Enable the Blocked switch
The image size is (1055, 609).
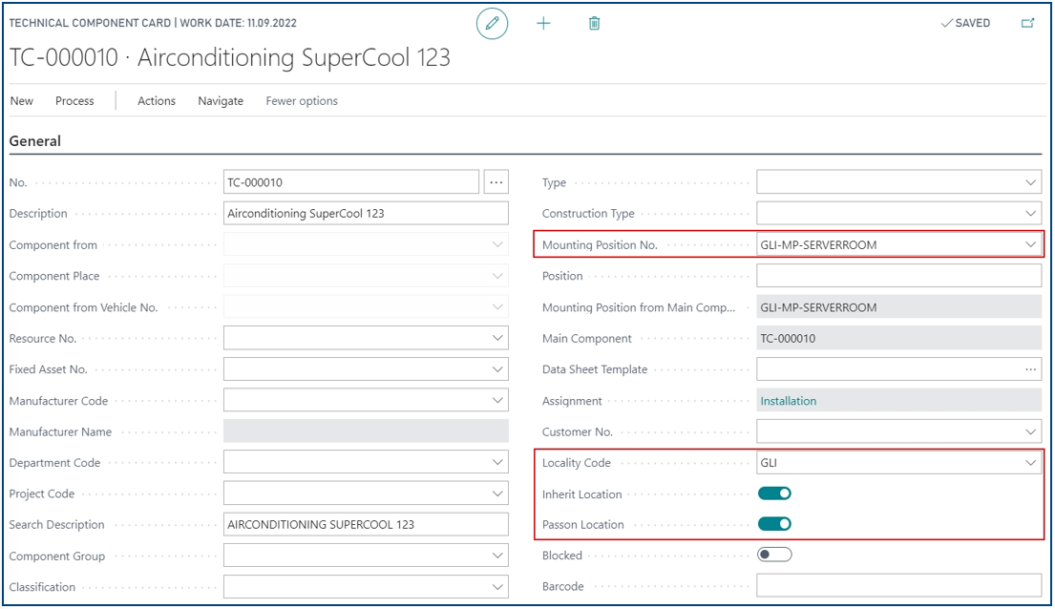coord(774,556)
